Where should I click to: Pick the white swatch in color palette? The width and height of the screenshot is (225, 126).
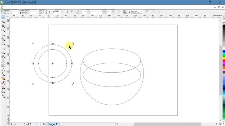224,49
